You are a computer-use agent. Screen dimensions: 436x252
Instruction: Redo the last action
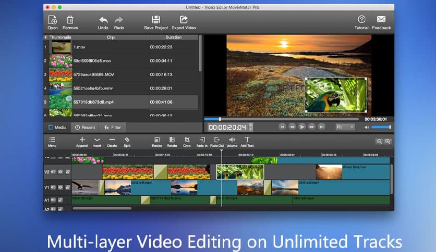coord(119,22)
